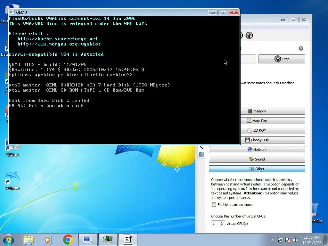328x246 pixels.
Task: Select the vertical side tab icon in QtEmu
Action: (201, 154)
